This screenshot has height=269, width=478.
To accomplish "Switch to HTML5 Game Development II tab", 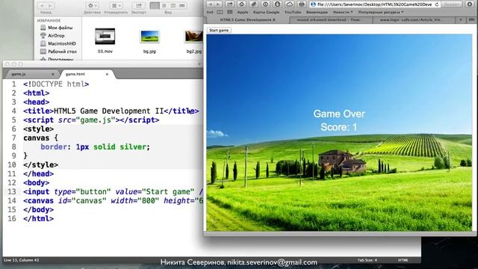I will (x=247, y=20).
